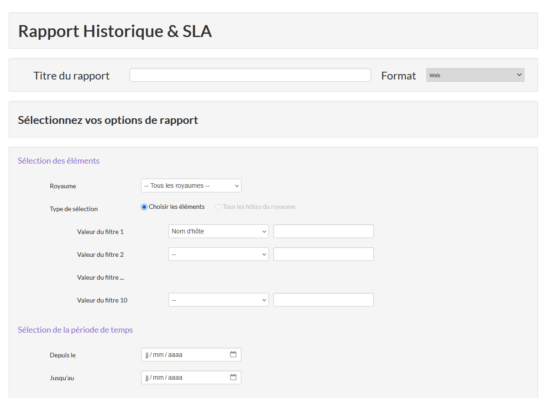Image resolution: width=545 pixels, height=398 pixels.
Task: Select the month (mm) part of Jusqu'au
Action: (x=158, y=378)
